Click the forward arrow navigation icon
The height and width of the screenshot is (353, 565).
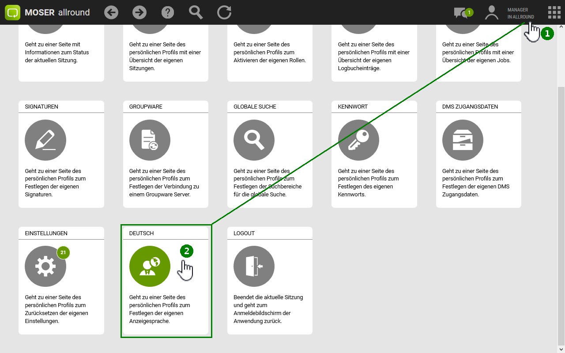139,12
